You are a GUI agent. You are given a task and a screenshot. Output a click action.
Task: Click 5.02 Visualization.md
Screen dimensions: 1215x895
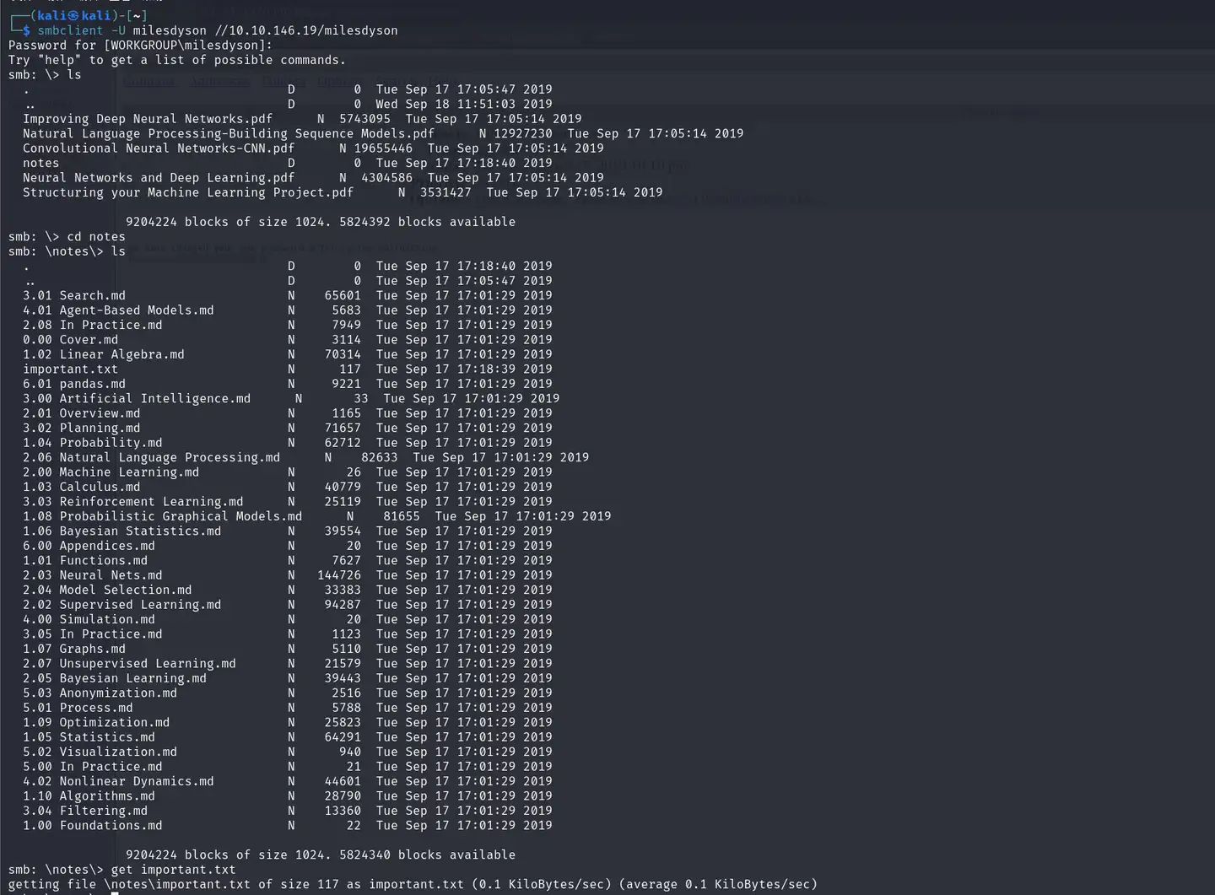point(100,752)
